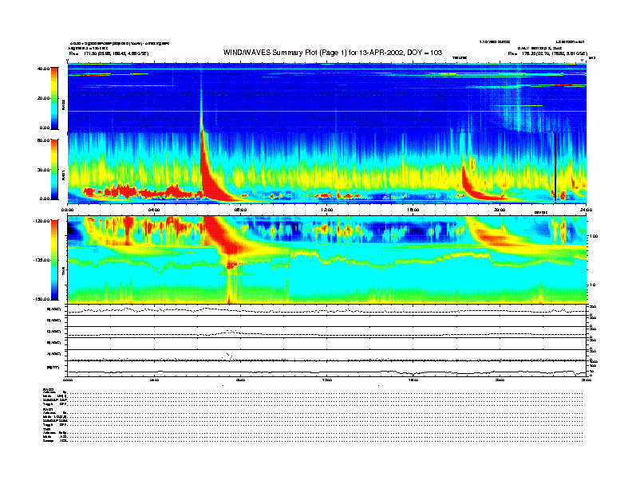
Task: Click the 10 label on TNR right axis
Action: [x=592, y=285]
